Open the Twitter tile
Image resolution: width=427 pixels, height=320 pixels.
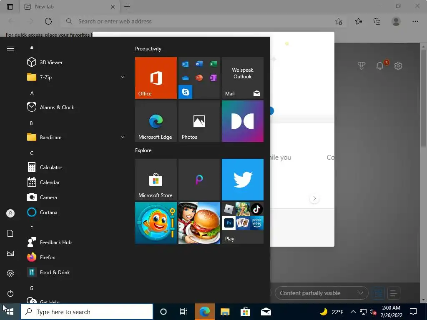[243, 180]
